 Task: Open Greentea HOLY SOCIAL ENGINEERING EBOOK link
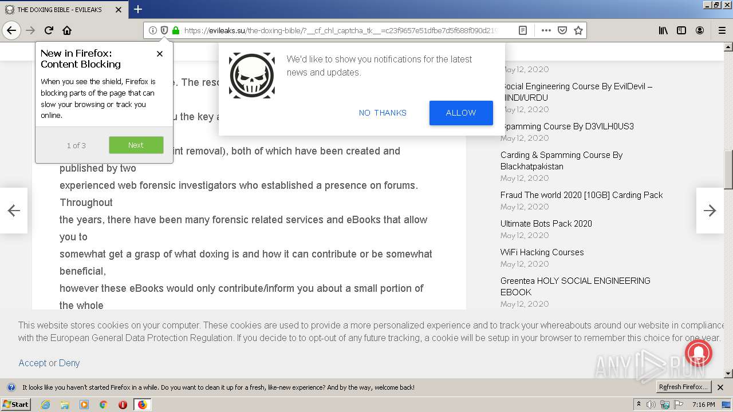point(576,287)
